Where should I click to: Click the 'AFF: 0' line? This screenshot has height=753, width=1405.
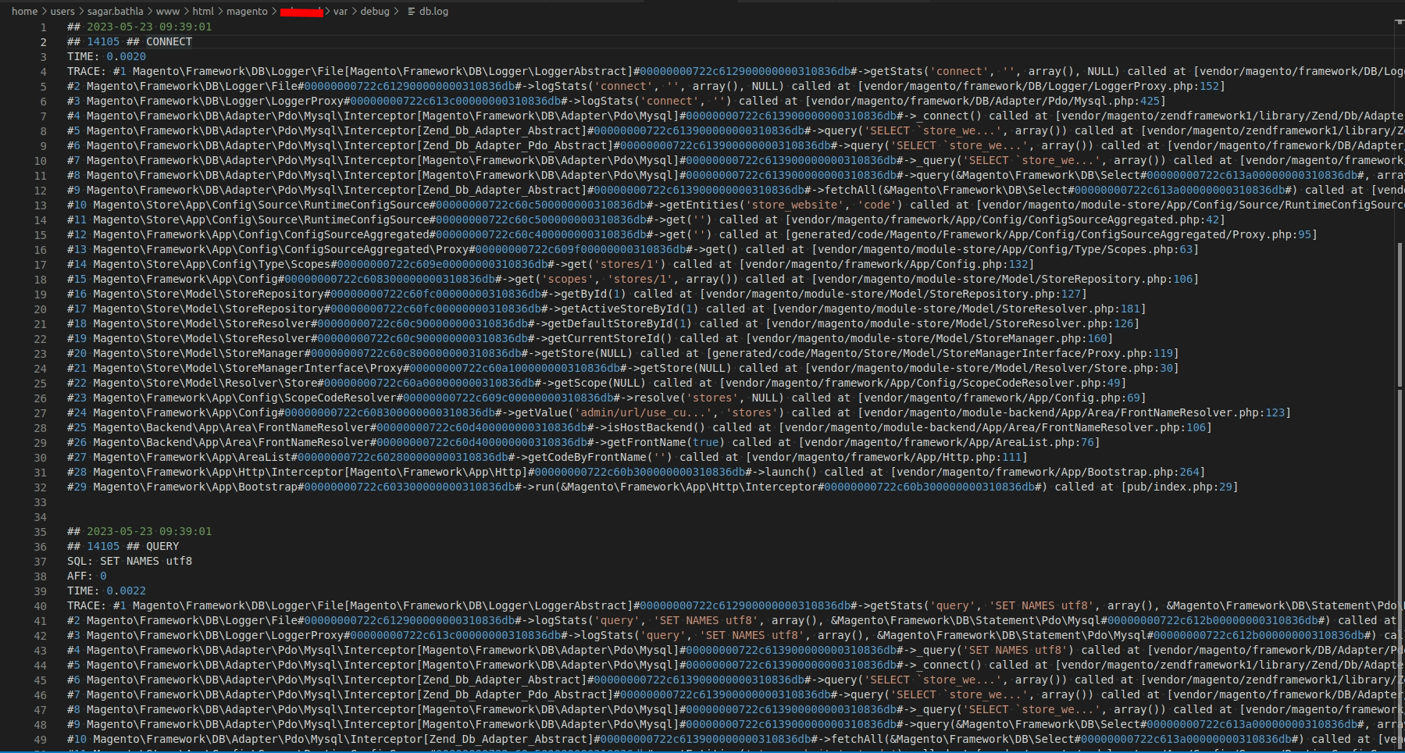pos(87,576)
